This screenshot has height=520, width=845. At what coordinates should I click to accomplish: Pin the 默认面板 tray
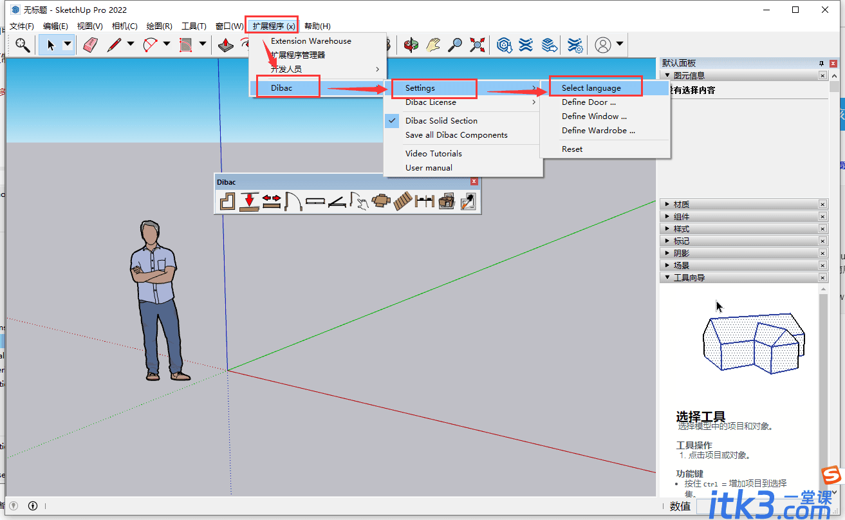tap(821, 63)
